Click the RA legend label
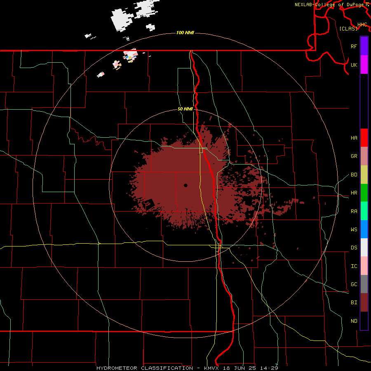371x371 pixels. pyautogui.click(x=354, y=211)
